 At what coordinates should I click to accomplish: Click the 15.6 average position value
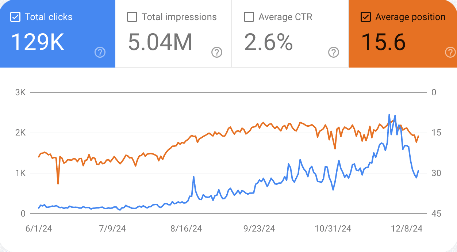point(383,42)
